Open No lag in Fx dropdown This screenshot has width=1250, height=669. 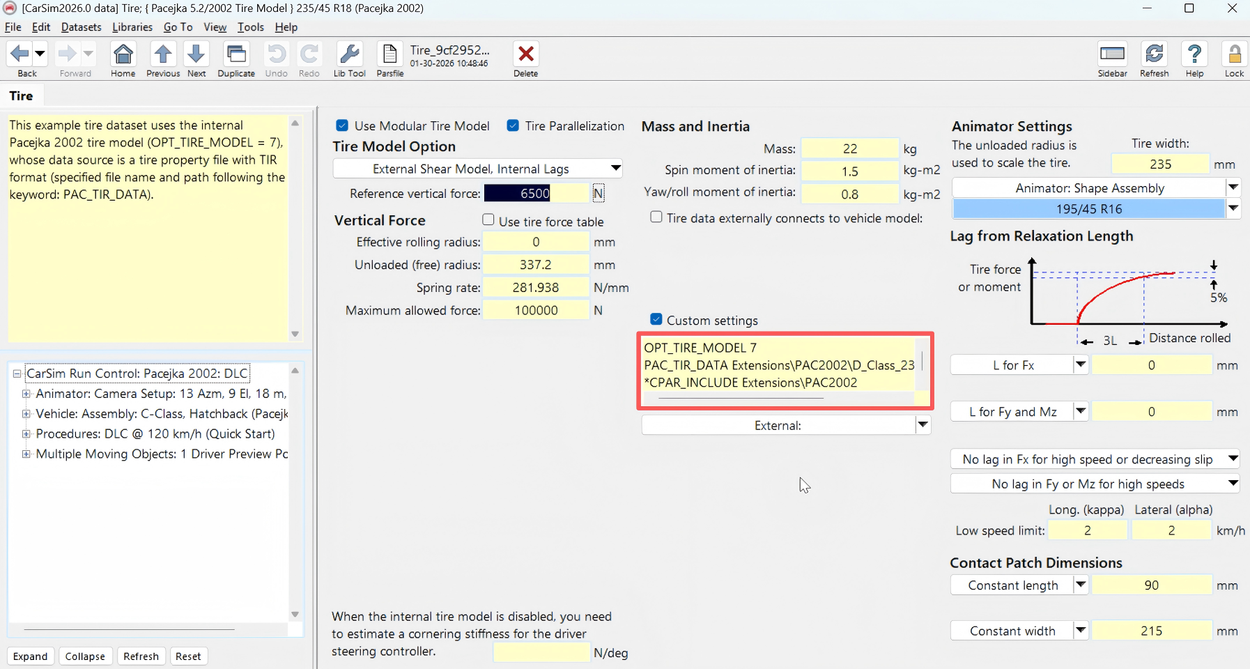coord(1095,459)
